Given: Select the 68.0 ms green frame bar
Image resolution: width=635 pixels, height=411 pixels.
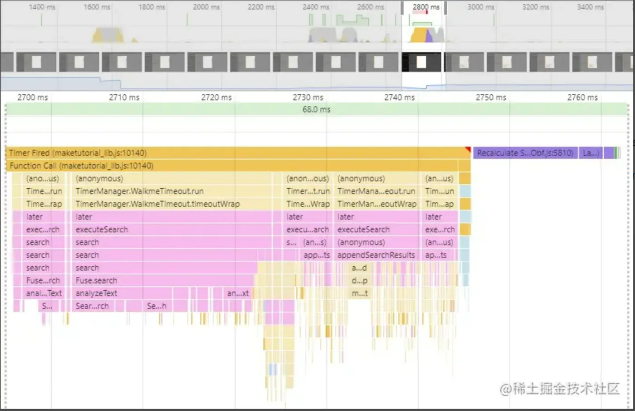Looking at the screenshot, I should (x=317, y=109).
